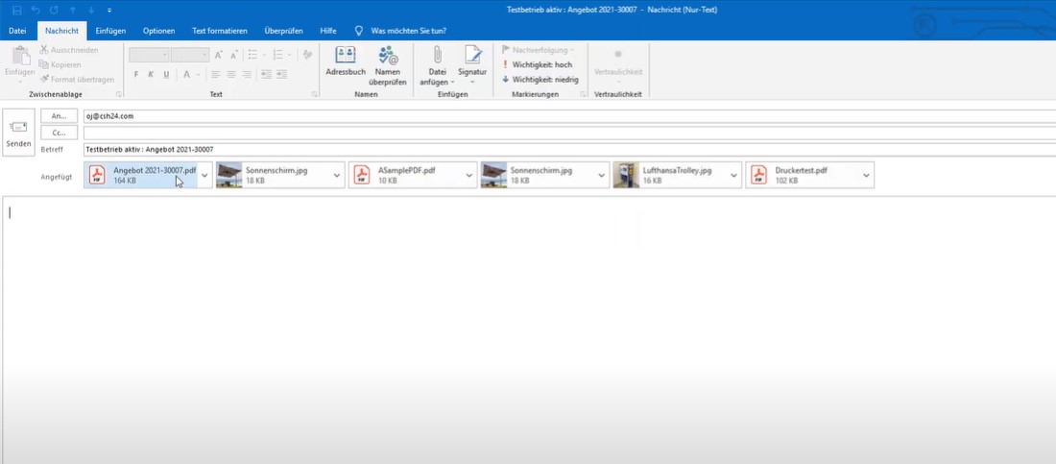Open the Text formatieren tab
This screenshot has height=464, width=1056.
coord(220,31)
